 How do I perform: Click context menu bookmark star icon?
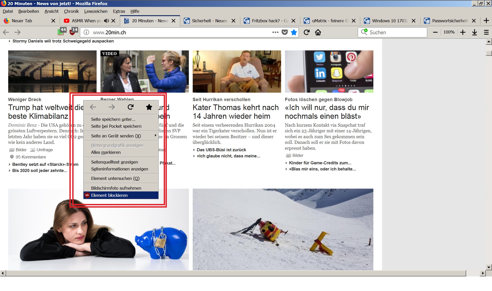[x=149, y=107]
